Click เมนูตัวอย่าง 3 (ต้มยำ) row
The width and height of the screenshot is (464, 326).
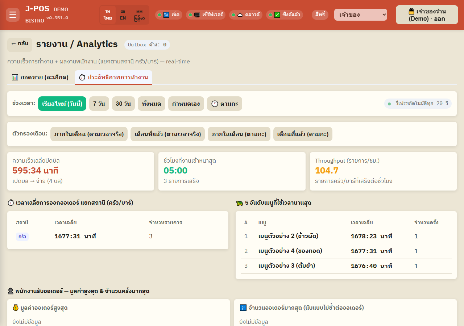pos(346,266)
